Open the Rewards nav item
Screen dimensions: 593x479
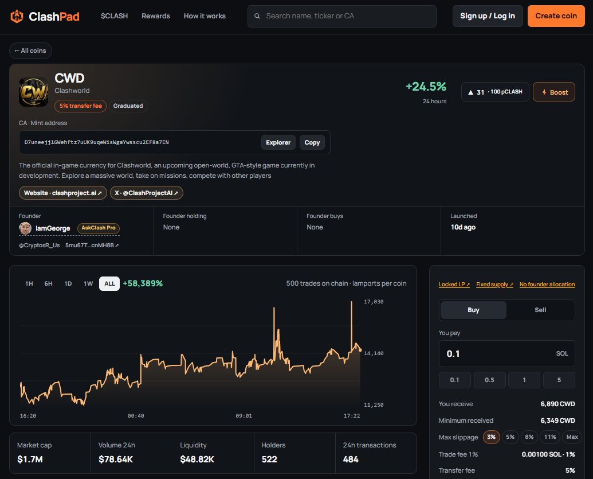tap(156, 16)
